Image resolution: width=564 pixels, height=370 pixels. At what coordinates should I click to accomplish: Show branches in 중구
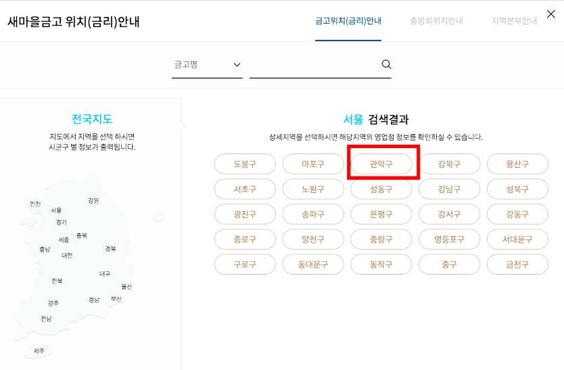click(449, 264)
